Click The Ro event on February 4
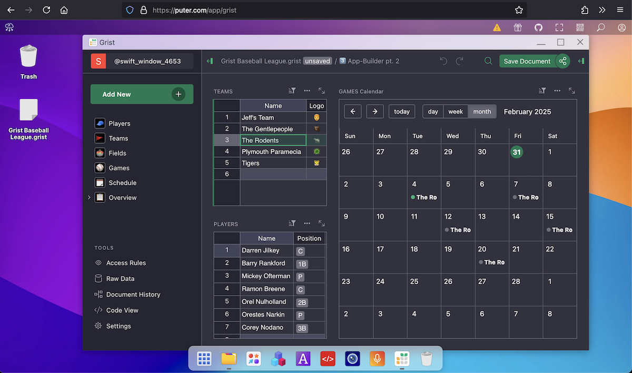The height and width of the screenshot is (373, 632). (426, 197)
